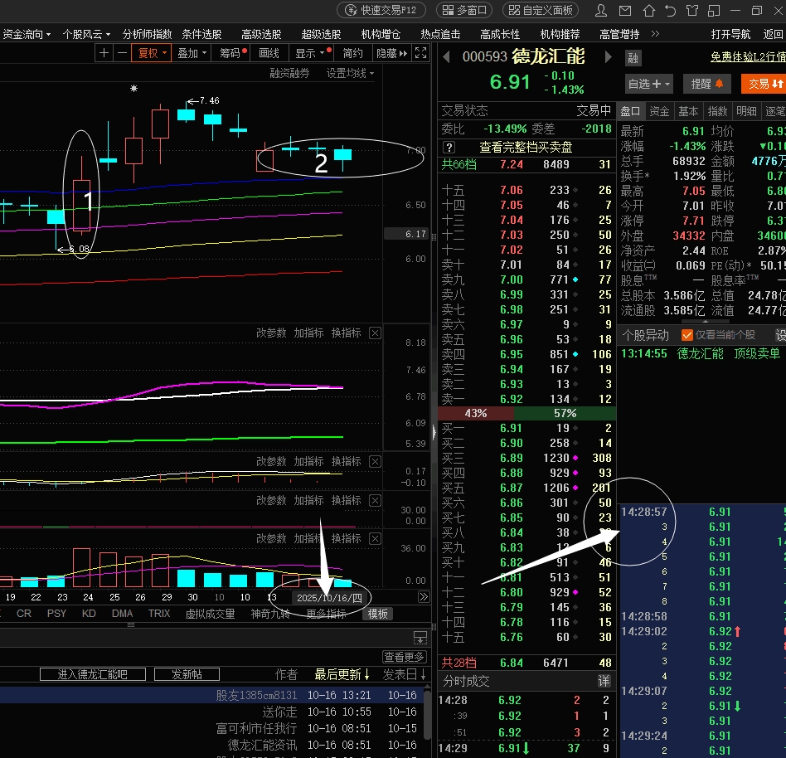Open the 详 detail icon for 分时成交
Image resolution: width=786 pixels, height=758 pixels.
(x=604, y=681)
